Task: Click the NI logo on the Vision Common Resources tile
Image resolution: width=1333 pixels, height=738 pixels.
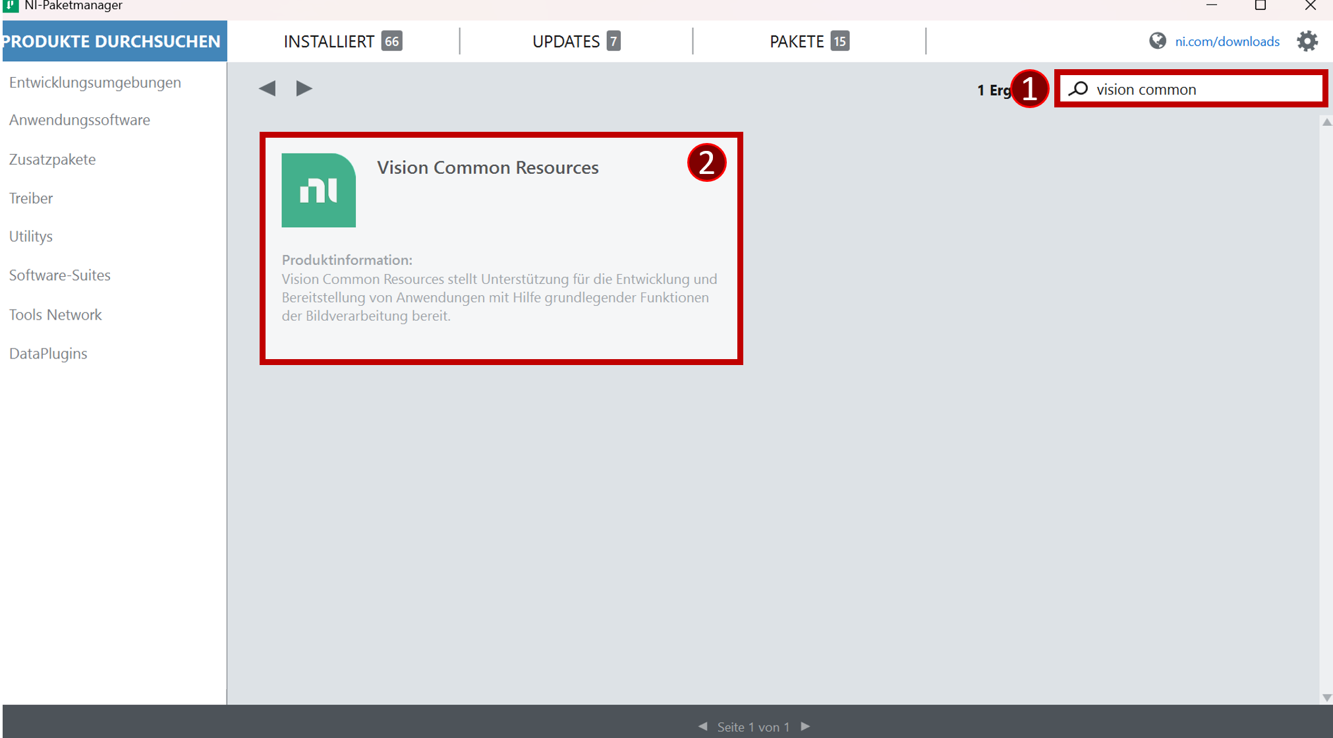Action: click(318, 190)
